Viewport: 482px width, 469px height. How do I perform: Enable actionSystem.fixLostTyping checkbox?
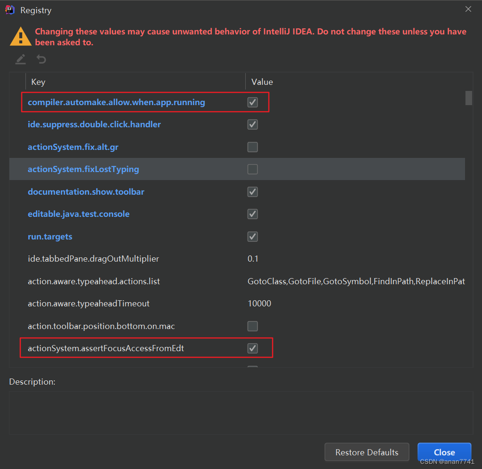[253, 169]
